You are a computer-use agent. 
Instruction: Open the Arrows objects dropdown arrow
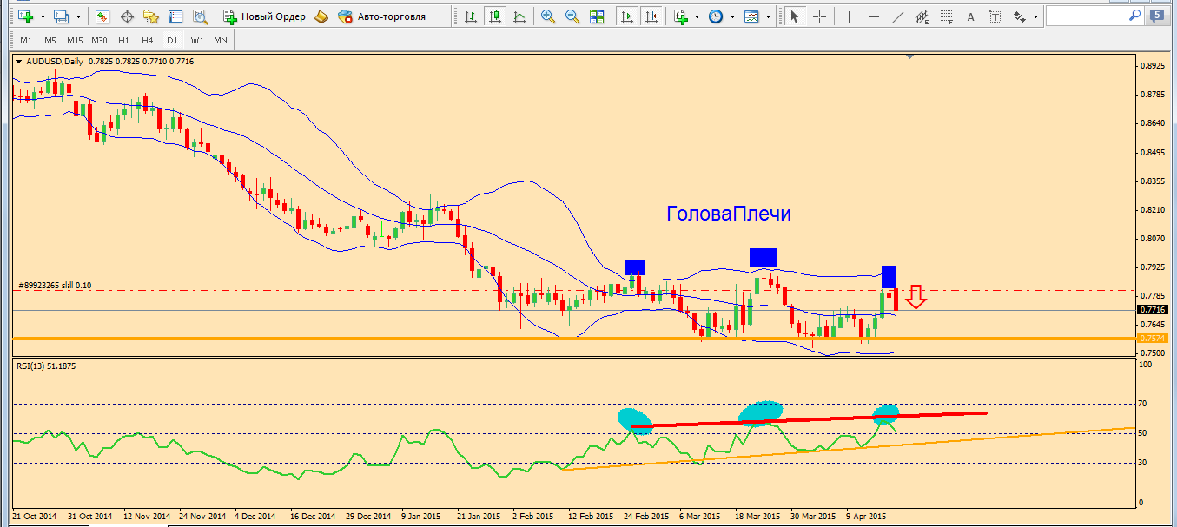[x=1036, y=16]
